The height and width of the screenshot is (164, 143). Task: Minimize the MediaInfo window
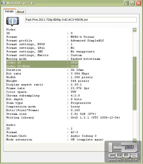pyautogui.click(x=126, y=3)
